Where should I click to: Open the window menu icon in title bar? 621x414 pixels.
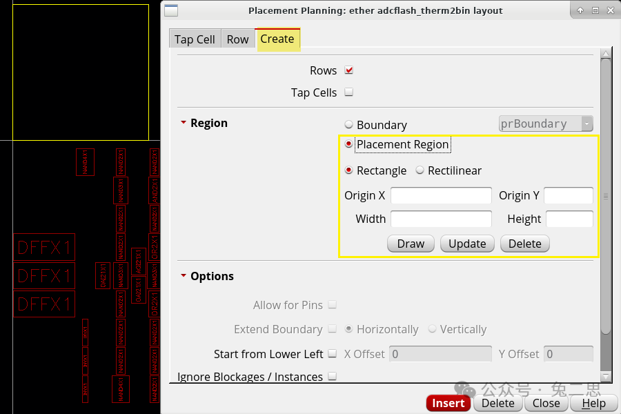click(171, 10)
